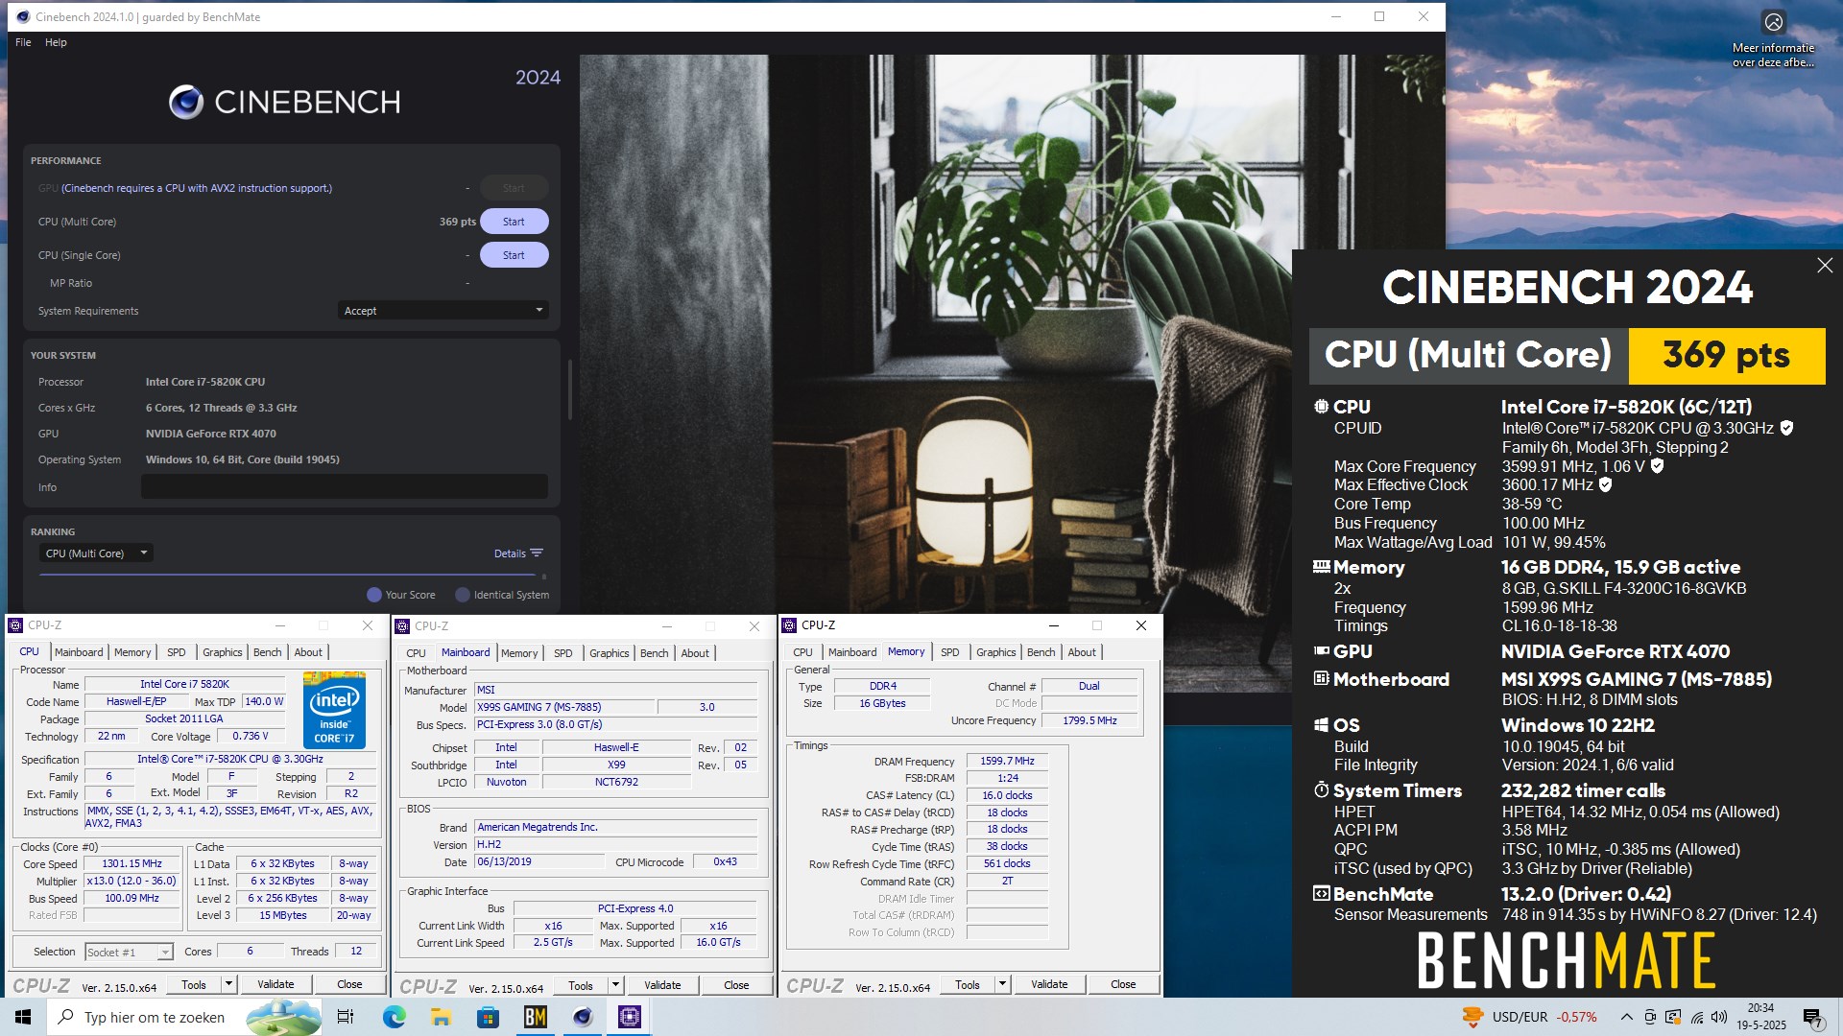Click Core Speed 1301.15 MHz value
Screen dimensions: 1843x1036
132,863
